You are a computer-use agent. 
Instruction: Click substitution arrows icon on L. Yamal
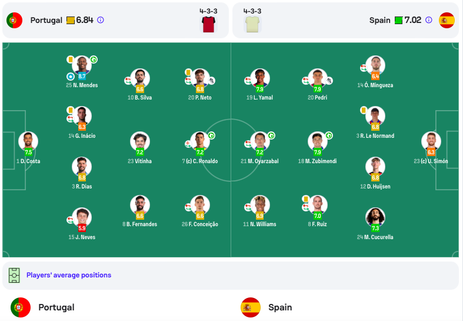[248, 81]
